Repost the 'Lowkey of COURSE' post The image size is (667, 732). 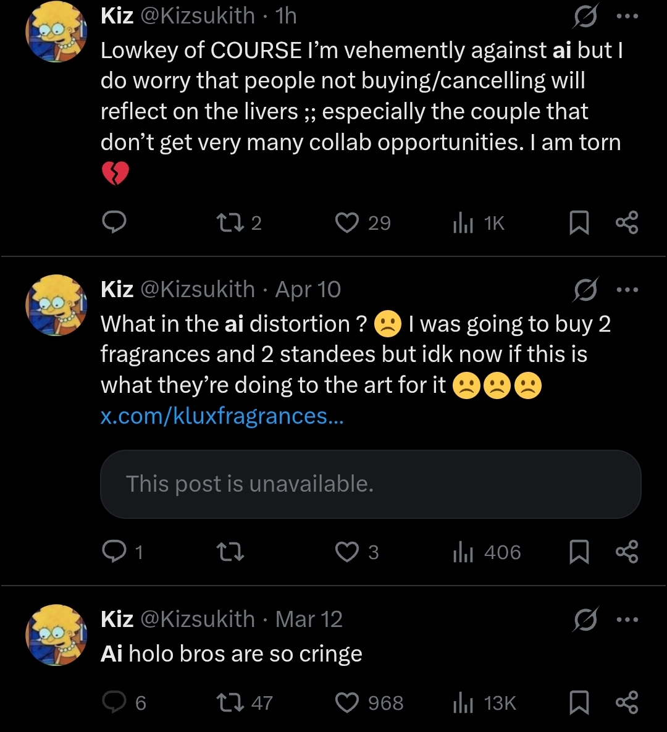232,222
